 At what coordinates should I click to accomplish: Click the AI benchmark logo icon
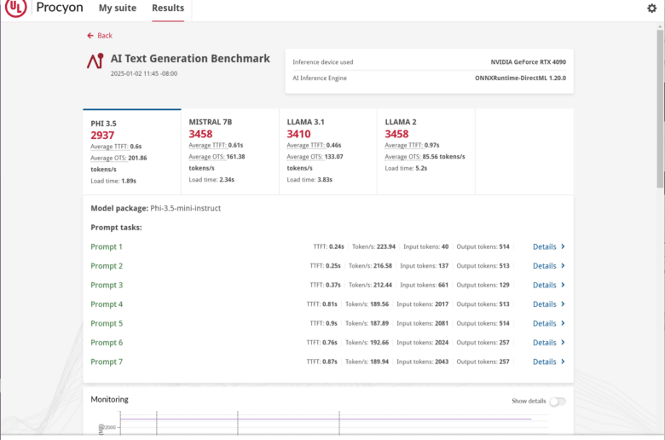click(95, 61)
